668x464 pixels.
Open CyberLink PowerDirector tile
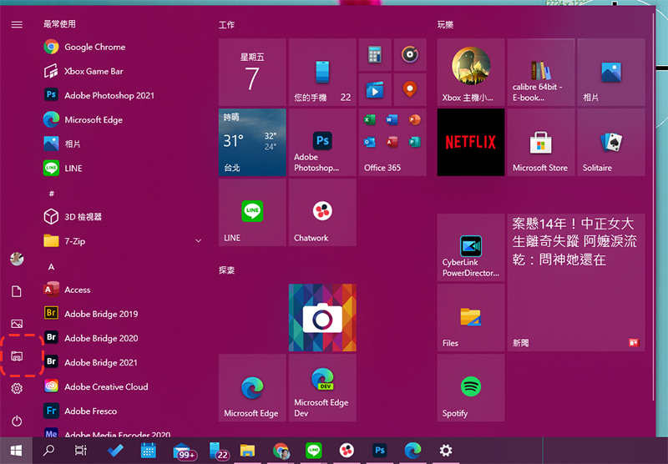(x=471, y=247)
